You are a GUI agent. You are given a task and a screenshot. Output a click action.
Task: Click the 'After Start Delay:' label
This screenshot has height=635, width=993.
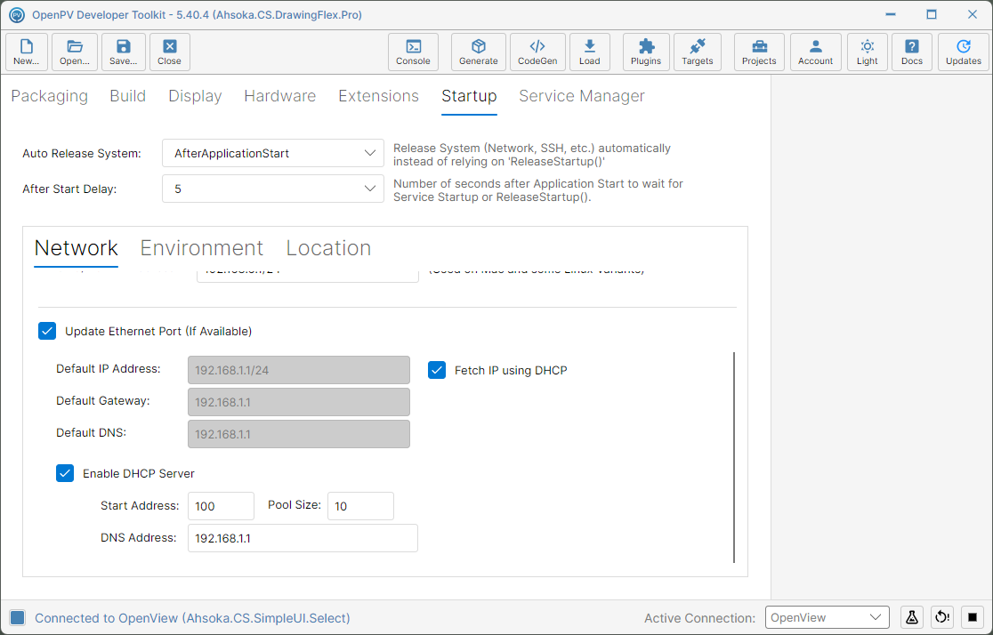pos(69,189)
